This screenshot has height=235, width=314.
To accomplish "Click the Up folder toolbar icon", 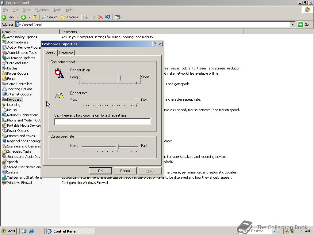I will 35,17.
